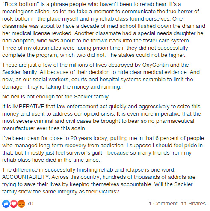Click the blue thumbs-up Like reaction icon

pos(6,204)
